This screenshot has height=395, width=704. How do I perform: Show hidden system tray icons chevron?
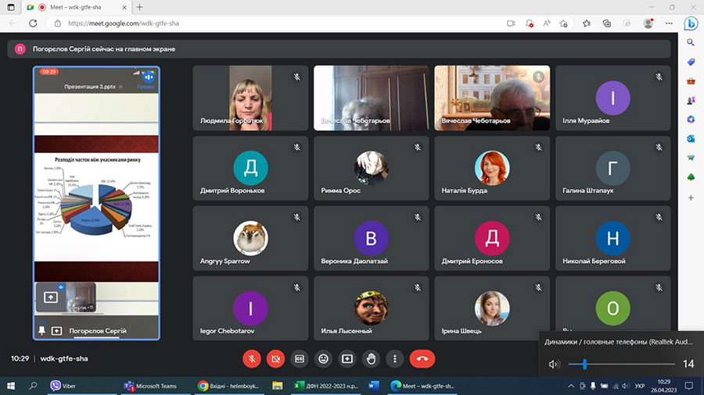coord(571,386)
